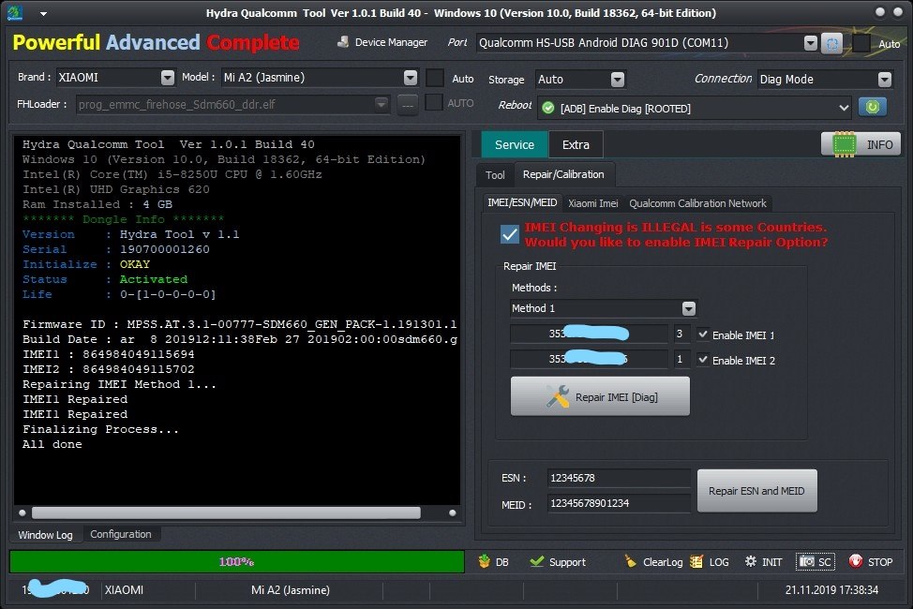Open the Extra tab
The height and width of the screenshot is (609, 913).
click(576, 144)
